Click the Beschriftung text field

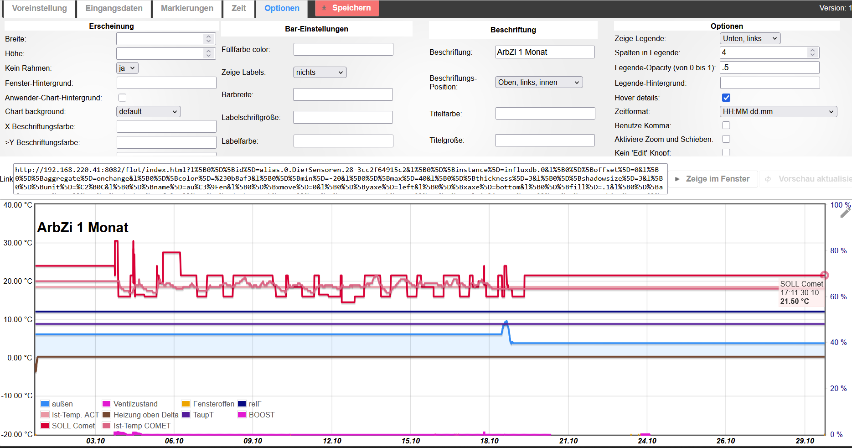(x=545, y=52)
